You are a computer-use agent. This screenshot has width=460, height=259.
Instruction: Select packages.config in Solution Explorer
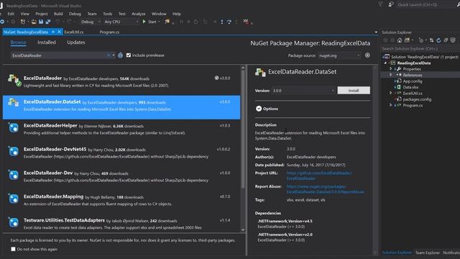pos(417,99)
